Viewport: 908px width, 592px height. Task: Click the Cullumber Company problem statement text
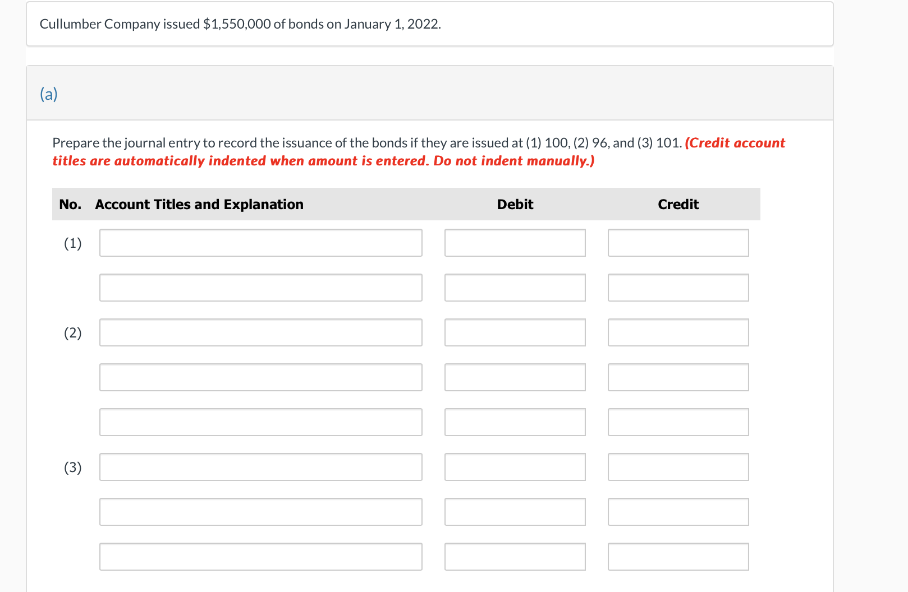tap(240, 24)
